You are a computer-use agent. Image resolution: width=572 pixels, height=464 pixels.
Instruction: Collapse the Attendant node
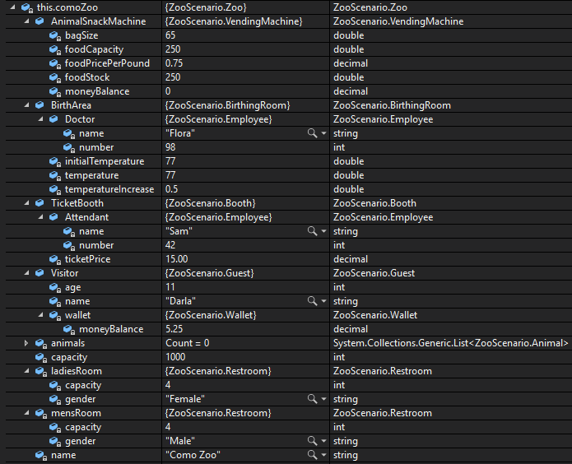pyautogui.click(x=41, y=217)
